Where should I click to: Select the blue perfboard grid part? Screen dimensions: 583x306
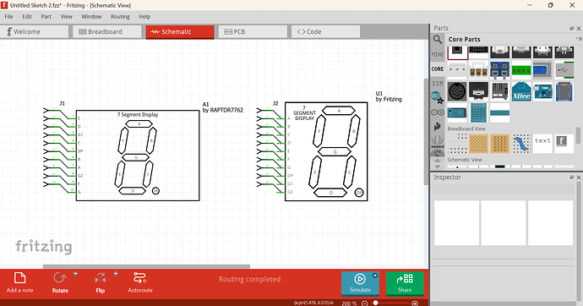(x=478, y=112)
